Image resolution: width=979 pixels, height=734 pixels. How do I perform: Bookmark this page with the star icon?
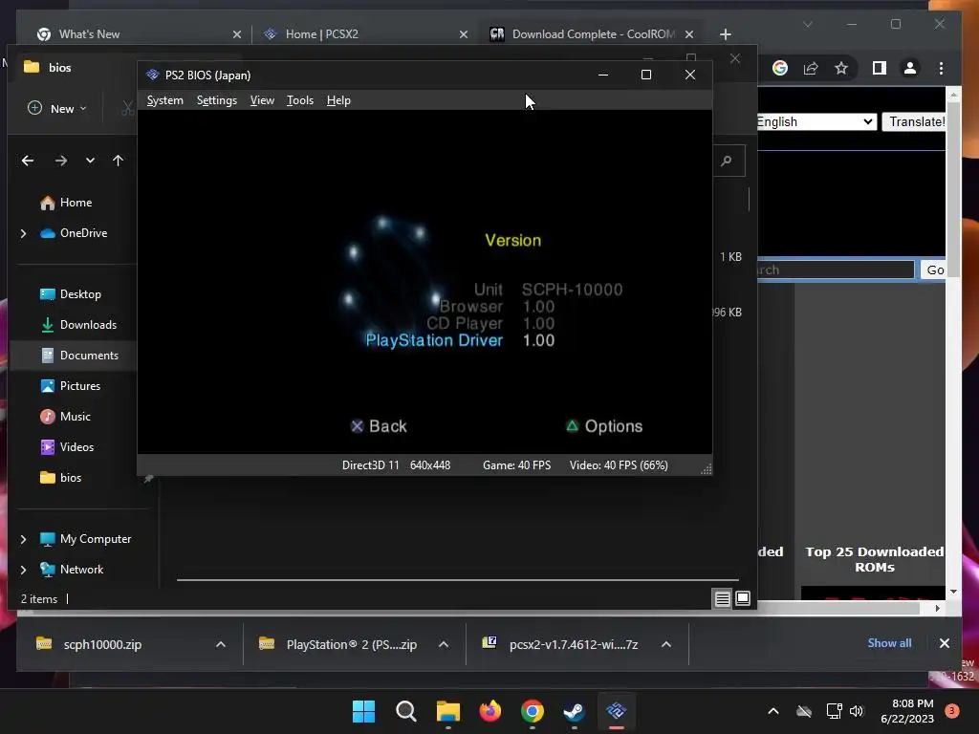[841, 68]
